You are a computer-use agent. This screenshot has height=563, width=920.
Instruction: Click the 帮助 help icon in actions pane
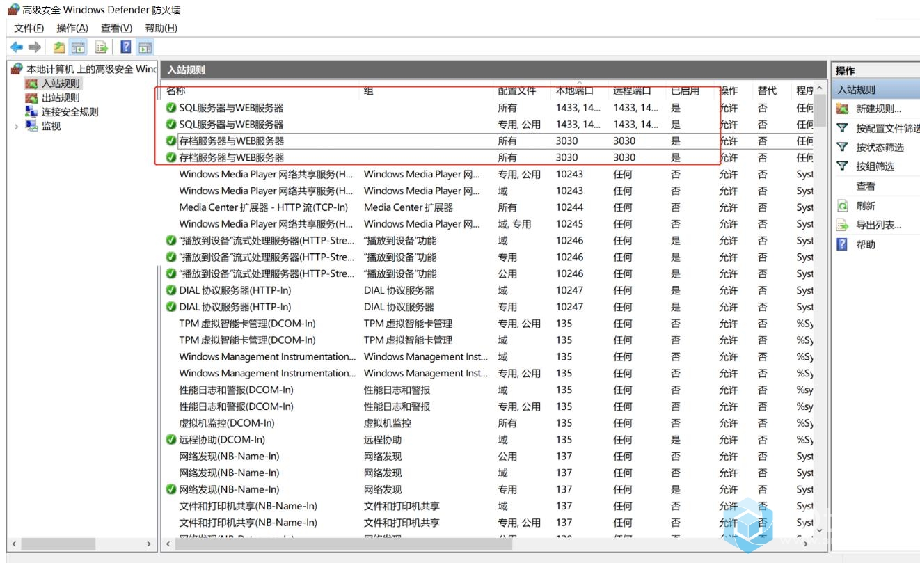pyautogui.click(x=842, y=244)
